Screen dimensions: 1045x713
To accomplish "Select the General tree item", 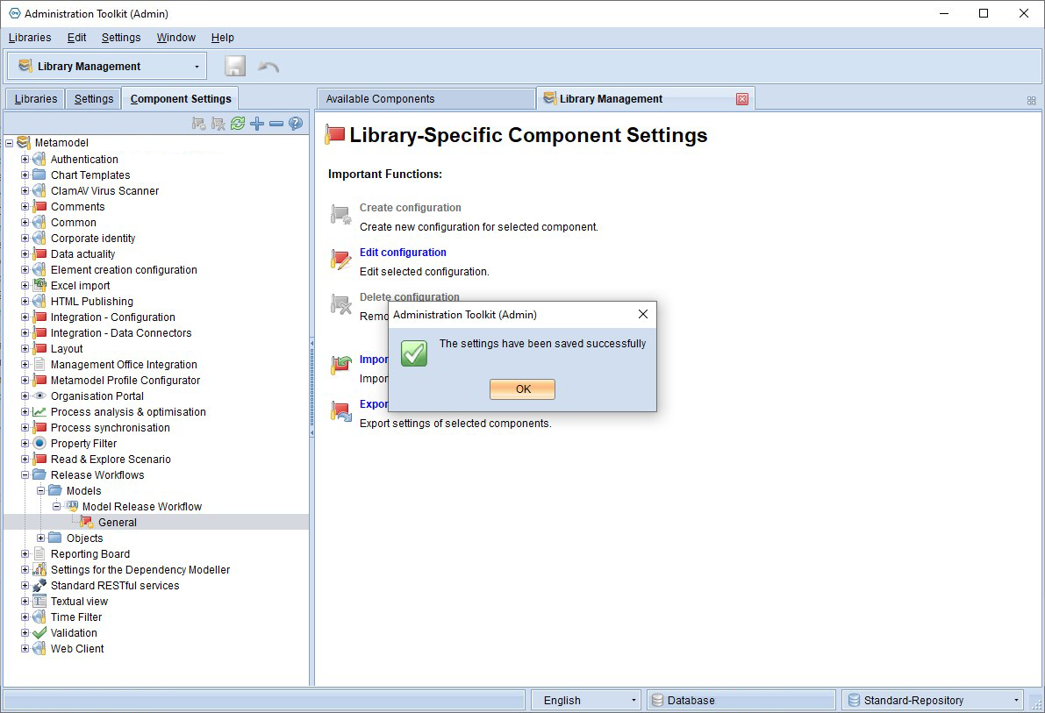I will click(x=118, y=523).
